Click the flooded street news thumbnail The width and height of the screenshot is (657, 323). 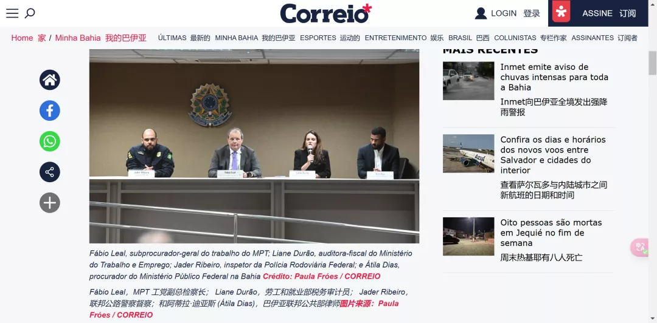click(468, 81)
